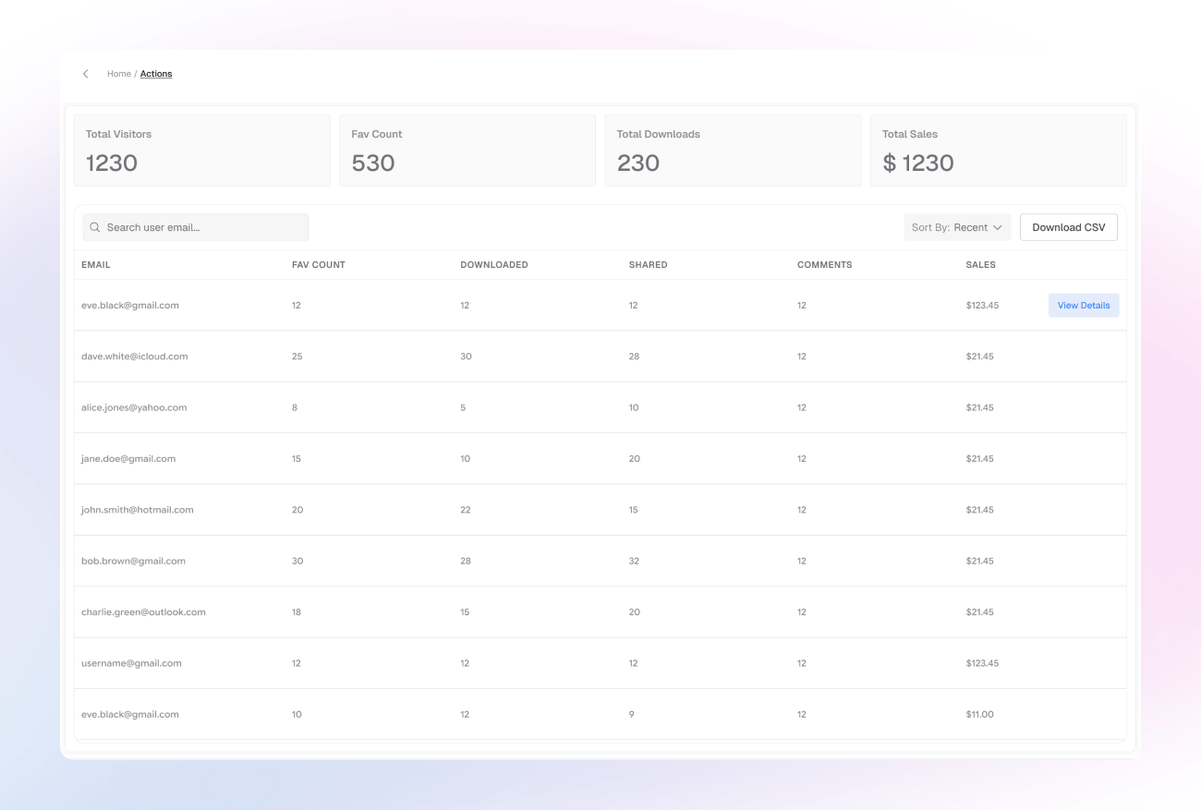Select the Total Visitors stat card

[x=201, y=151]
